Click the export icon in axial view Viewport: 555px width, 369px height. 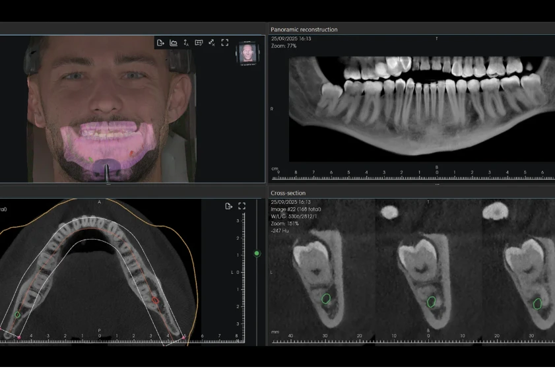[x=228, y=206]
